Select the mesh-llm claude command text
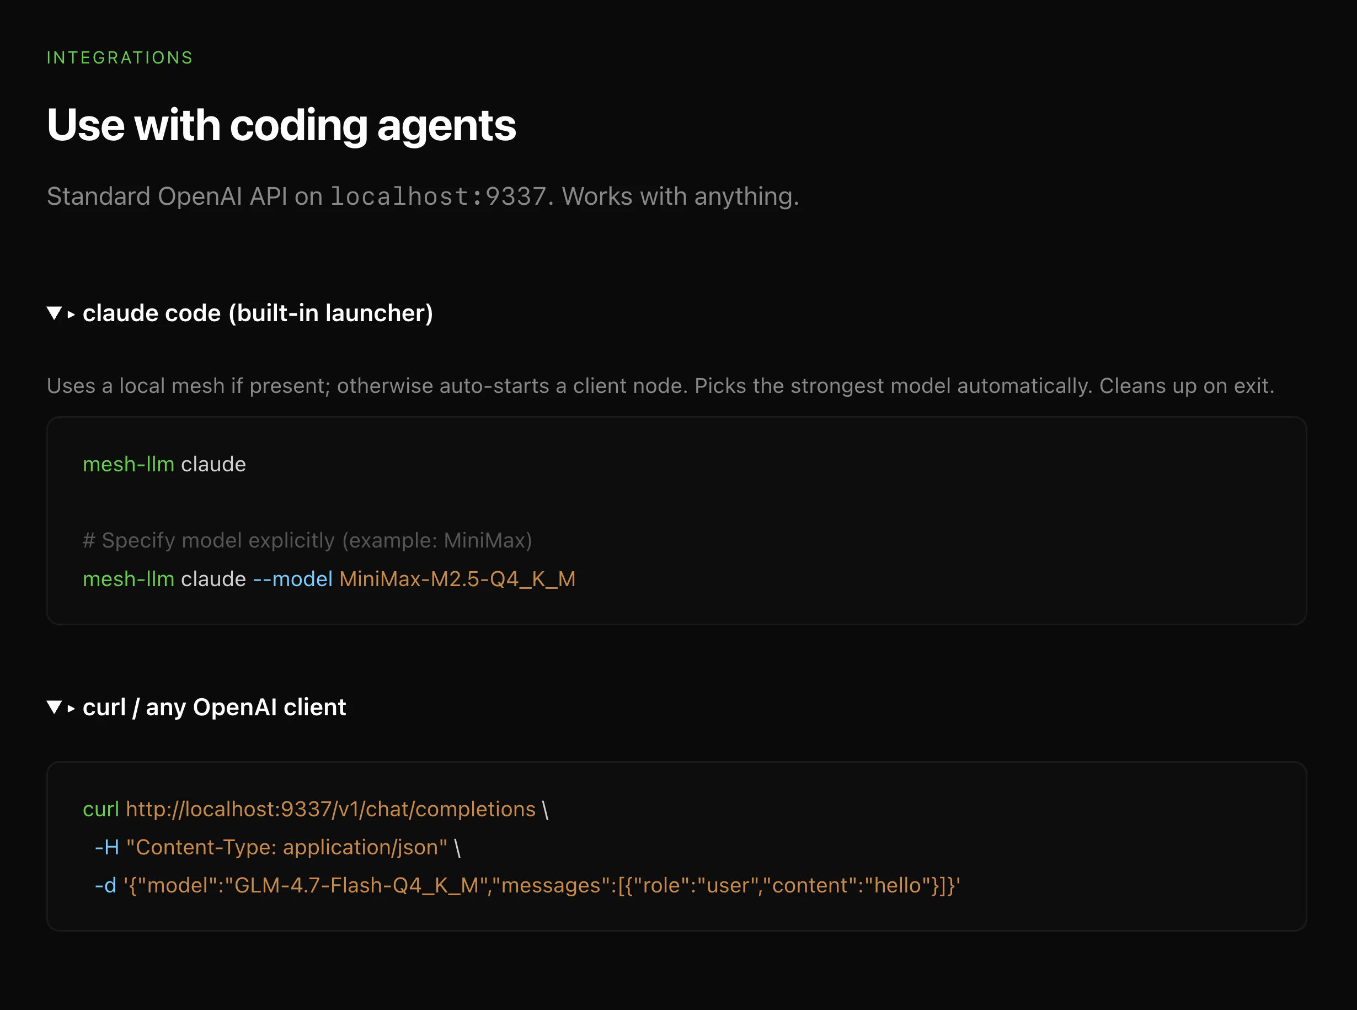 point(164,464)
